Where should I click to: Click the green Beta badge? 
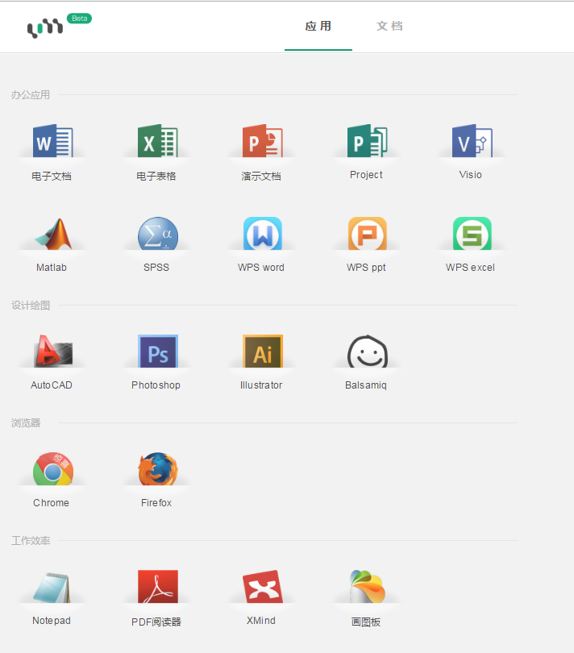(79, 19)
